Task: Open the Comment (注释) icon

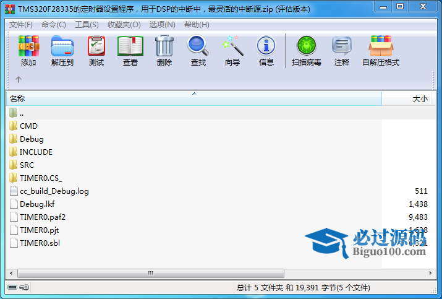Action: (342, 45)
